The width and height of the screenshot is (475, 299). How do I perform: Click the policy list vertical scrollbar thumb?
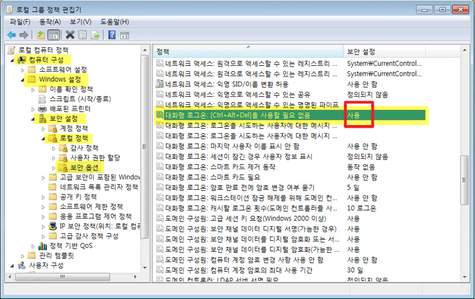464,180
